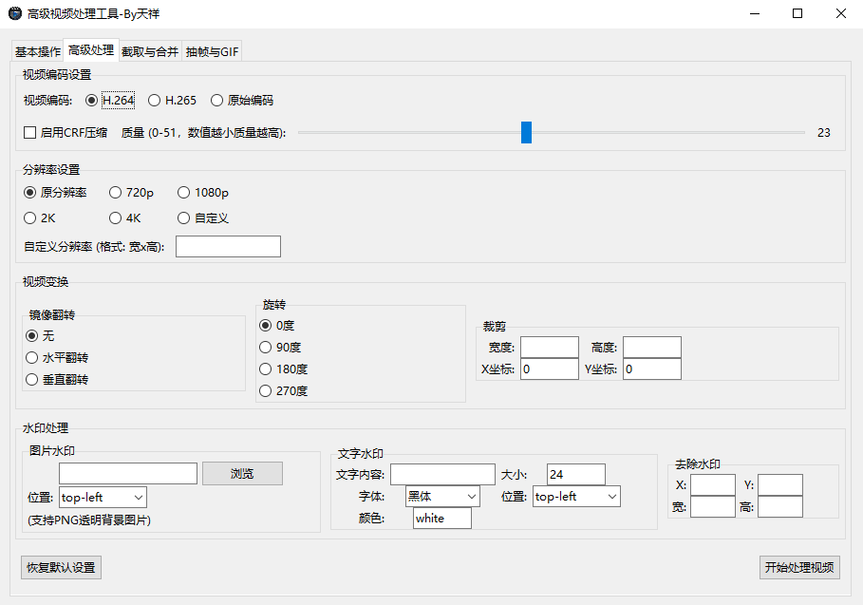Click the crop X坐标 field

click(550, 369)
